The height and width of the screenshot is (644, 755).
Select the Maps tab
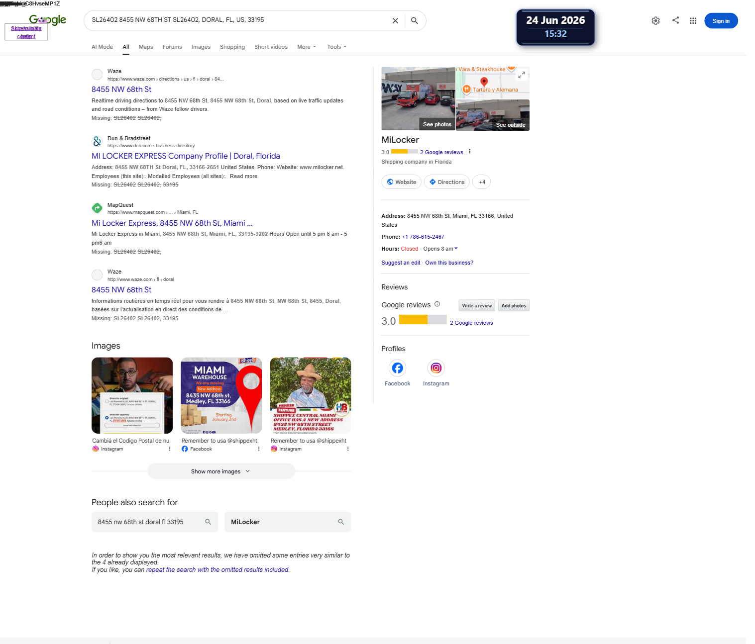point(146,47)
